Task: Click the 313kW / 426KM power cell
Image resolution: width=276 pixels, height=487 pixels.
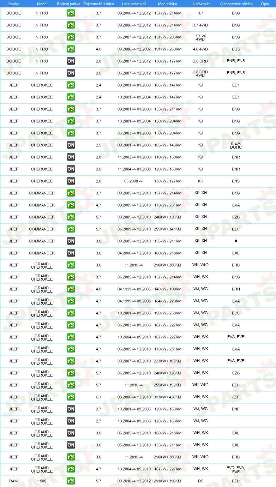Action: [168, 397]
